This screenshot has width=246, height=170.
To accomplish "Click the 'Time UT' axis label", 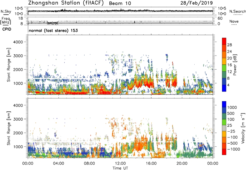I will pyautogui.click(x=120, y=168).
